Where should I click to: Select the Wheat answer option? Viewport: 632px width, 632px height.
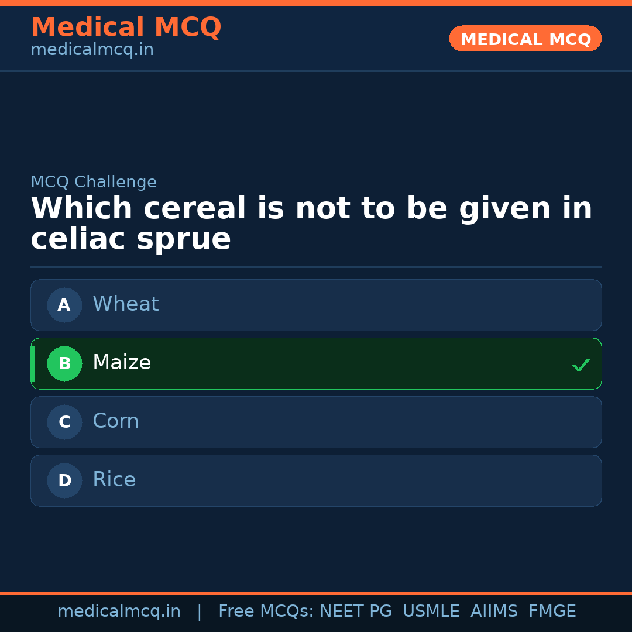tap(316, 305)
